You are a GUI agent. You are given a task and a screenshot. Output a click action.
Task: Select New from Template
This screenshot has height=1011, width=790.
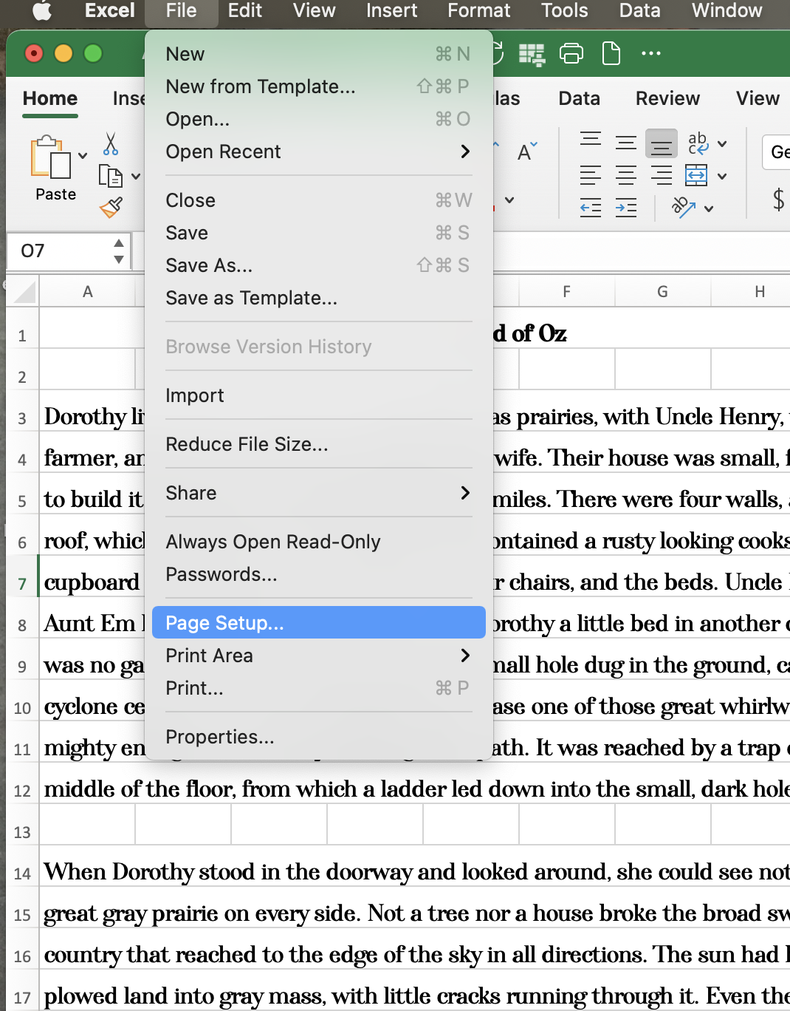pyautogui.click(x=319, y=86)
